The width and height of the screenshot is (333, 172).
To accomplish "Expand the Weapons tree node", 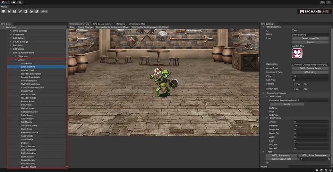I will [16, 56].
